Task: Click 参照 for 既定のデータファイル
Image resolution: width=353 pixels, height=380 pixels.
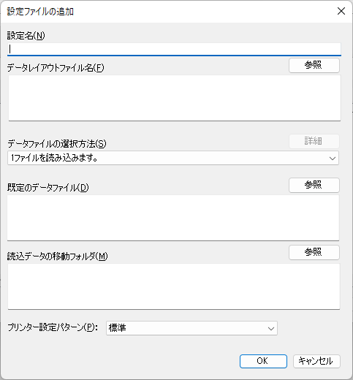Action: coord(314,185)
